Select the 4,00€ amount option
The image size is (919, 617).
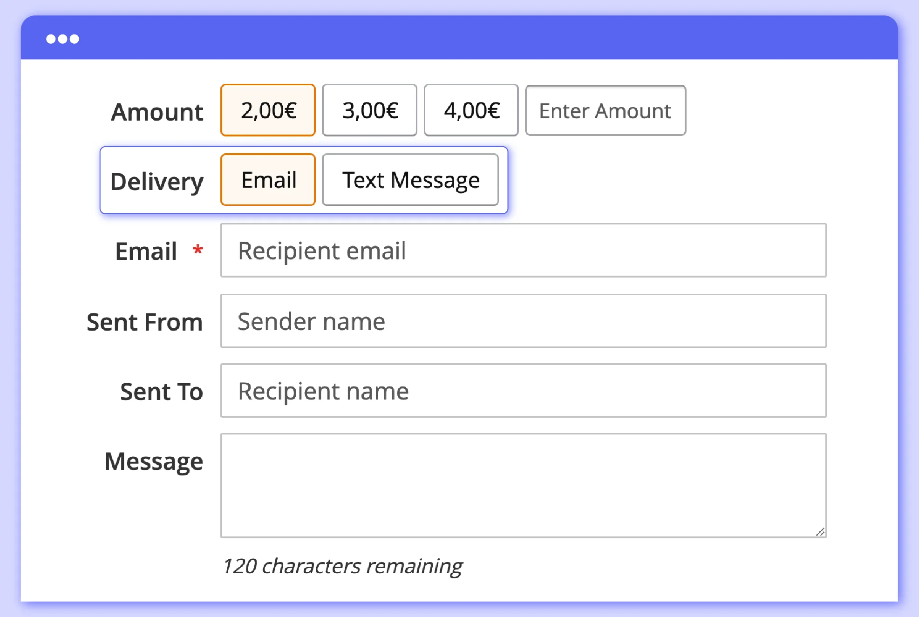[x=471, y=110]
